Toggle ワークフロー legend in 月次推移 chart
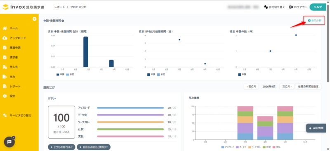 [255, 147]
